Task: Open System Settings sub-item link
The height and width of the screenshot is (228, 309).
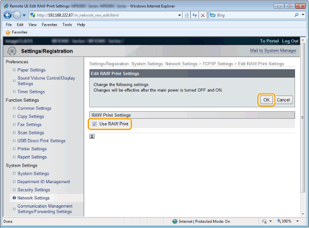Action: click(x=33, y=174)
